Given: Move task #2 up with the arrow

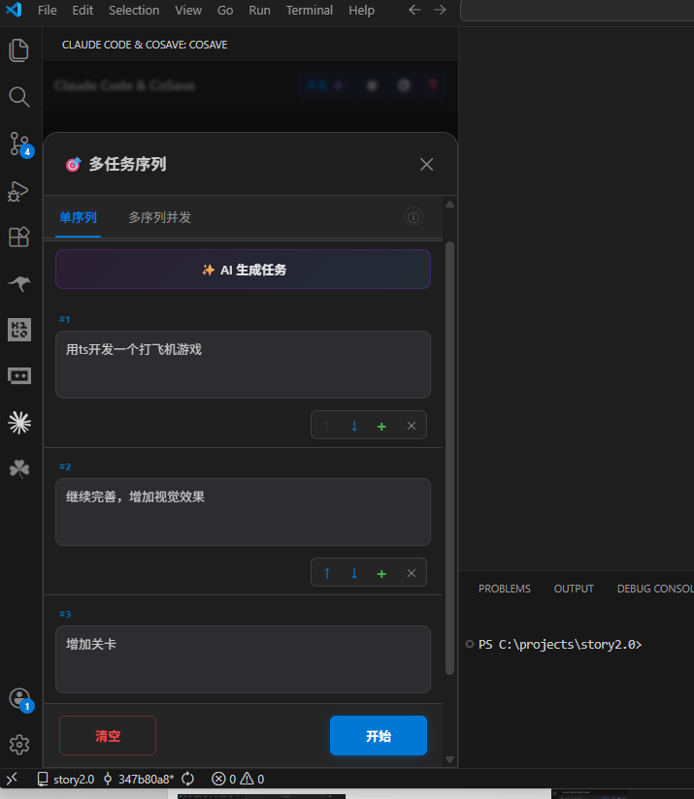Looking at the screenshot, I should click(327, 573).
